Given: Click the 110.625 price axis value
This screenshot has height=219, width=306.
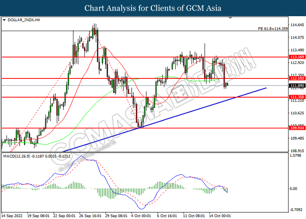Looking at the screenshot, I should (297, 113).
